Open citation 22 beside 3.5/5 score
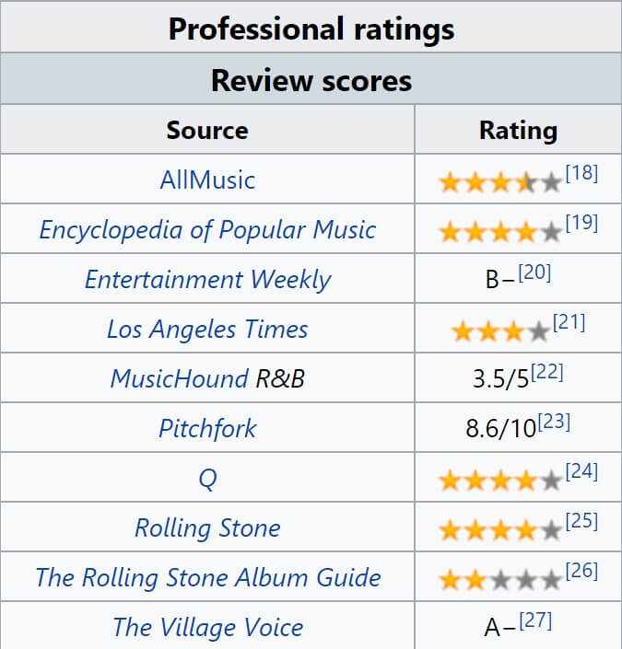 coord(546,372)
